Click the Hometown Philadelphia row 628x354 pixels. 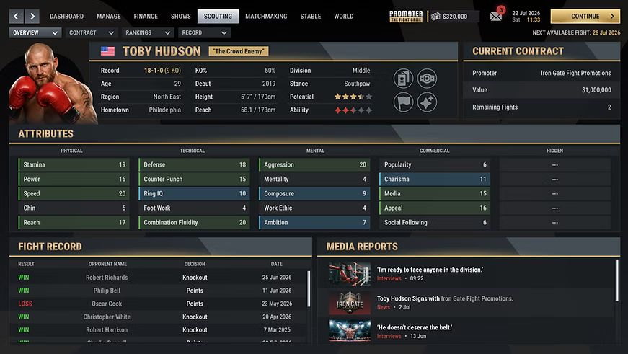(x=141, y=110)
